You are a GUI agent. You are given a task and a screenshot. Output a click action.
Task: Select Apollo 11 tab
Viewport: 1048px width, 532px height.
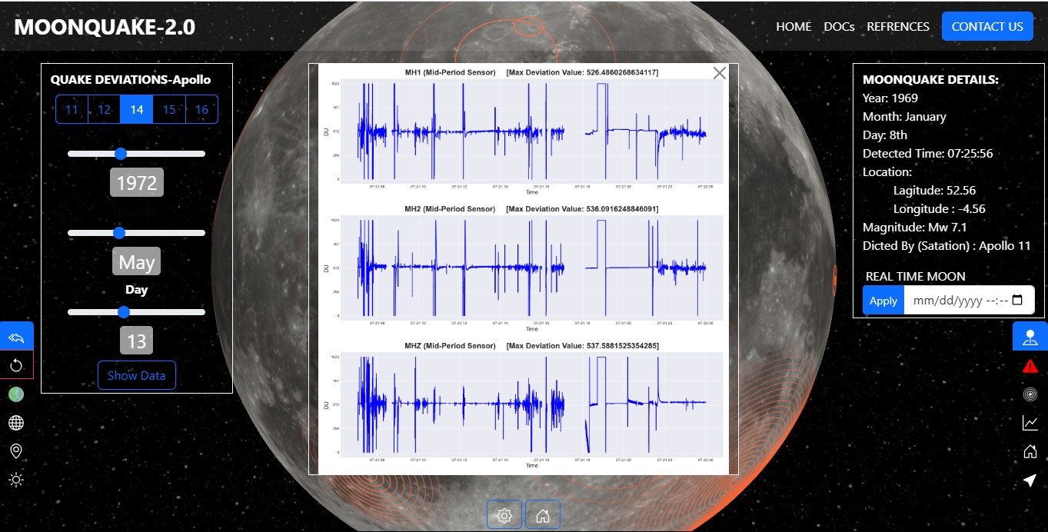coord(72,109)
